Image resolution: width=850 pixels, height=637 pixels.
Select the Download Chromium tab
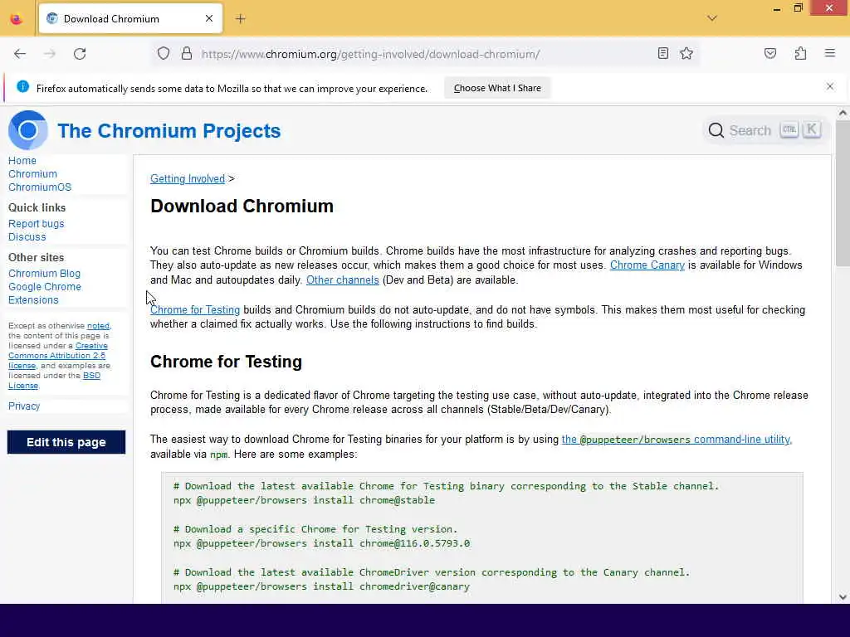pos(130,19)
